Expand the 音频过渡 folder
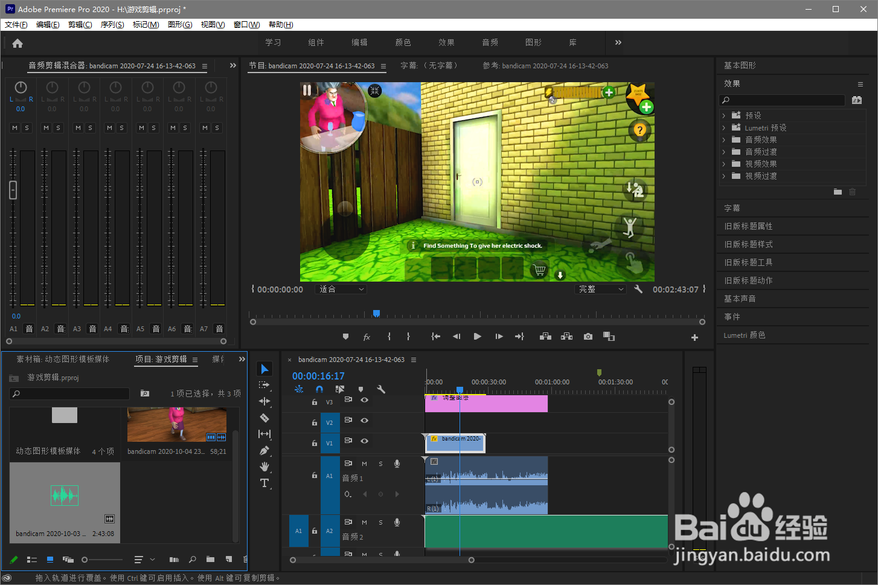 click(x=724, y=152)
